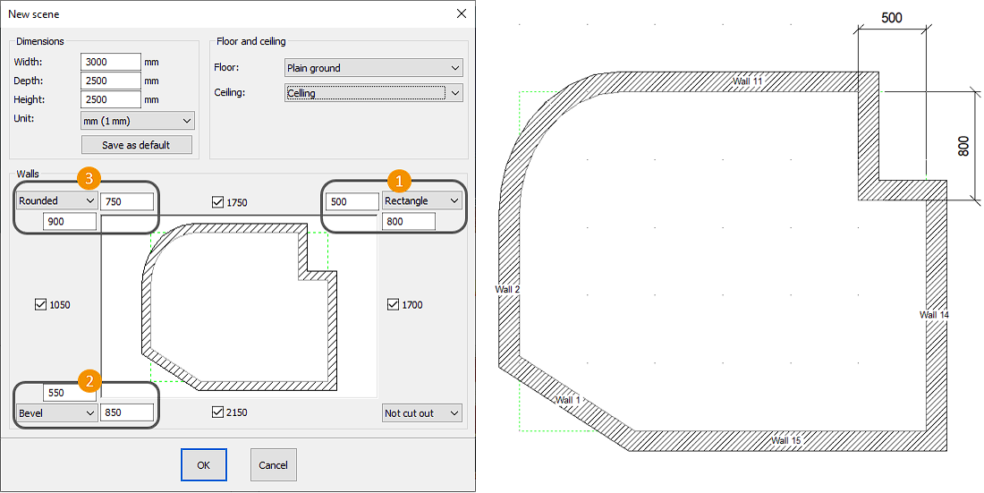The width and height of the screenshot is (984, 493).
Task: Toggle the 1050 left wall checkbox
Action: 40,305
